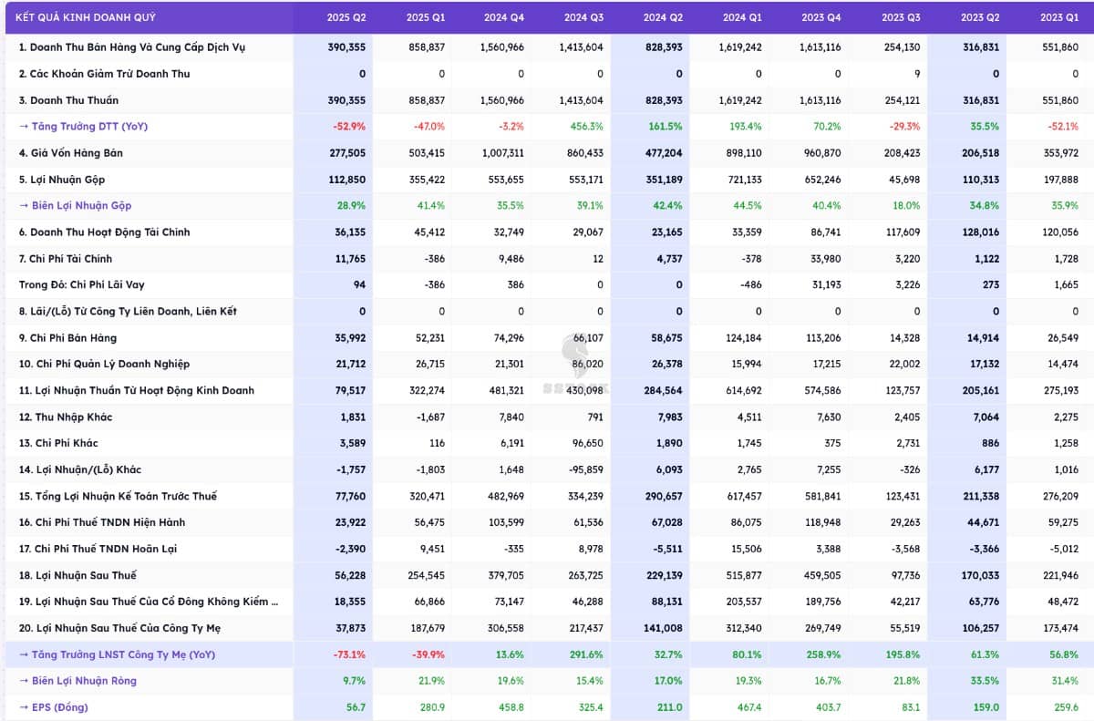Click the 2023 Q1 EPS value 259.6
The image size is (1094, 721).
pos(1062,707)
